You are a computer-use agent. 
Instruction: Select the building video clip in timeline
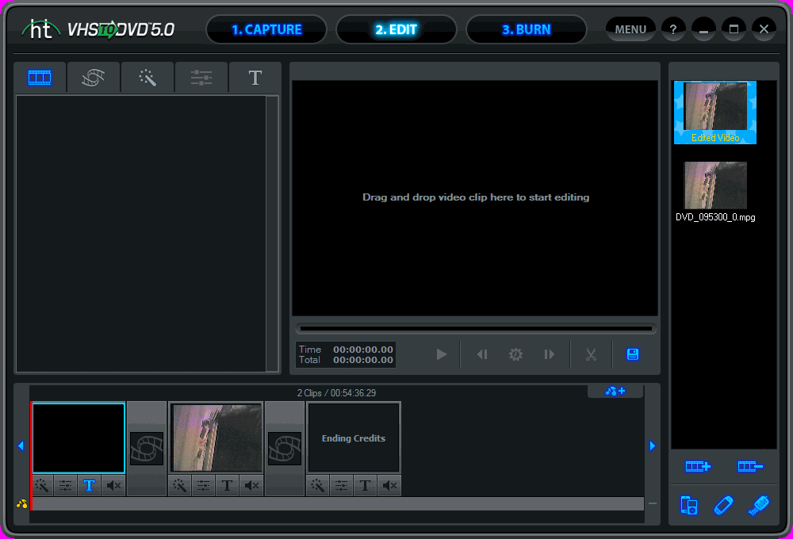[216, 438]
